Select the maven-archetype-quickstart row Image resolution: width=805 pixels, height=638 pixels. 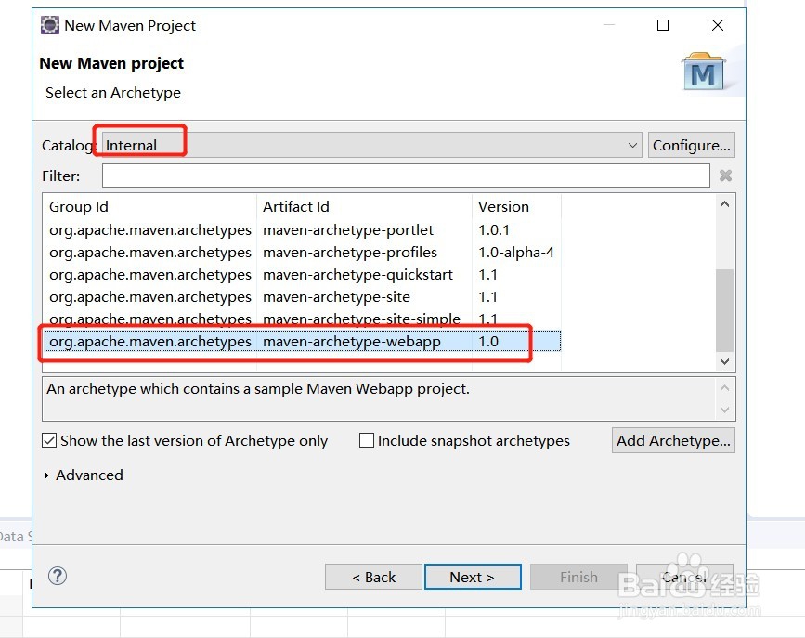pos(357,275)
